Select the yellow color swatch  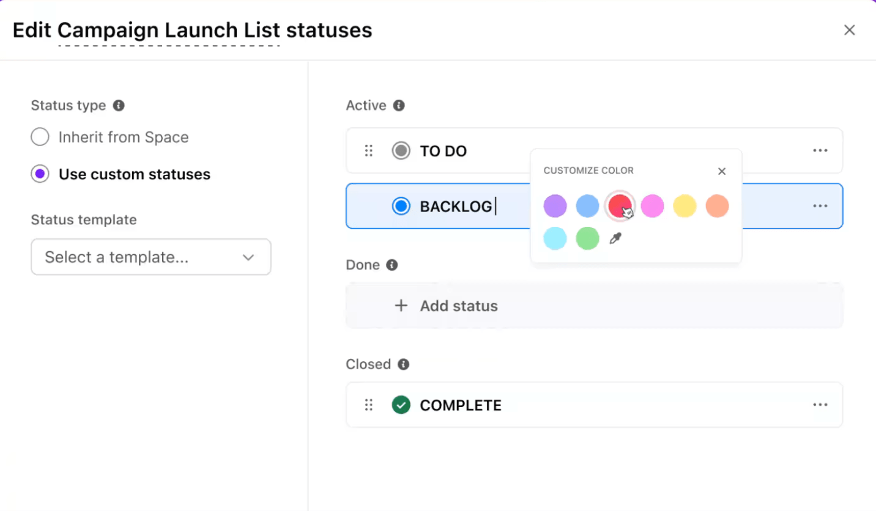click(684, 206)
